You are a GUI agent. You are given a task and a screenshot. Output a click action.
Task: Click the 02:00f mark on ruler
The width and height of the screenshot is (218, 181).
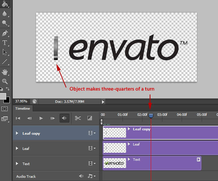point(142,114)
